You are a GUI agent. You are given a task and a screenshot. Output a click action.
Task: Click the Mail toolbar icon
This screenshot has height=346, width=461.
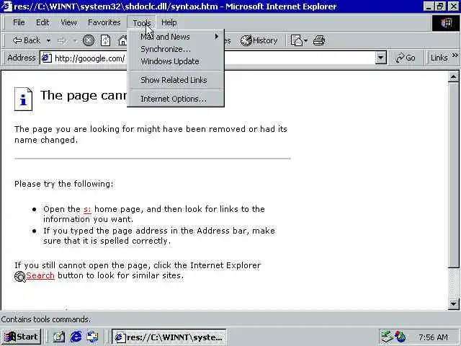pos(296,40)
